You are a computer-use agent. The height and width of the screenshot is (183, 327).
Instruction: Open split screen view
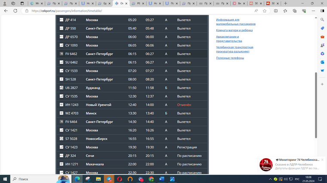click(276, 11)
